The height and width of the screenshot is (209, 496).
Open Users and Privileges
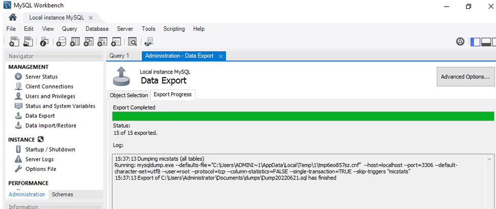[50, 96]
